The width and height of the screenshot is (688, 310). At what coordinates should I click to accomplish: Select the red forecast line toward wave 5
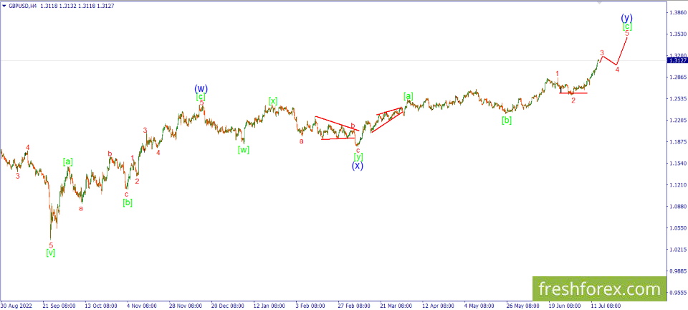coord(622,52)
